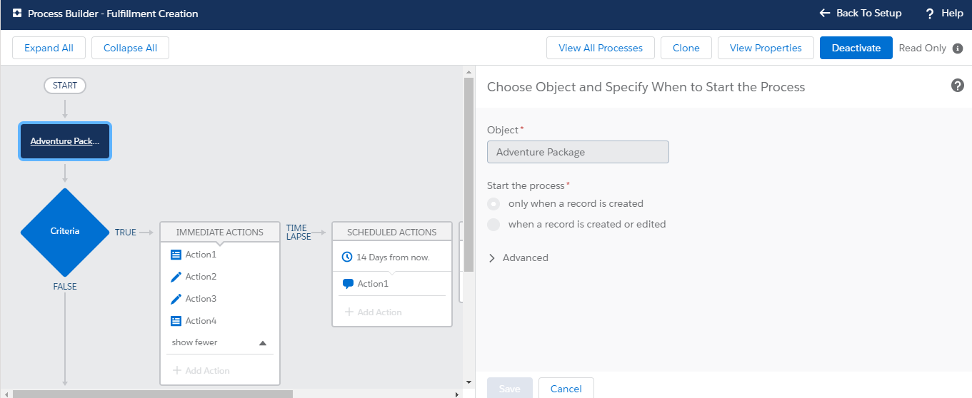
Task: Click the Process Builder app logo icon
Action: (x=16, y=14)
